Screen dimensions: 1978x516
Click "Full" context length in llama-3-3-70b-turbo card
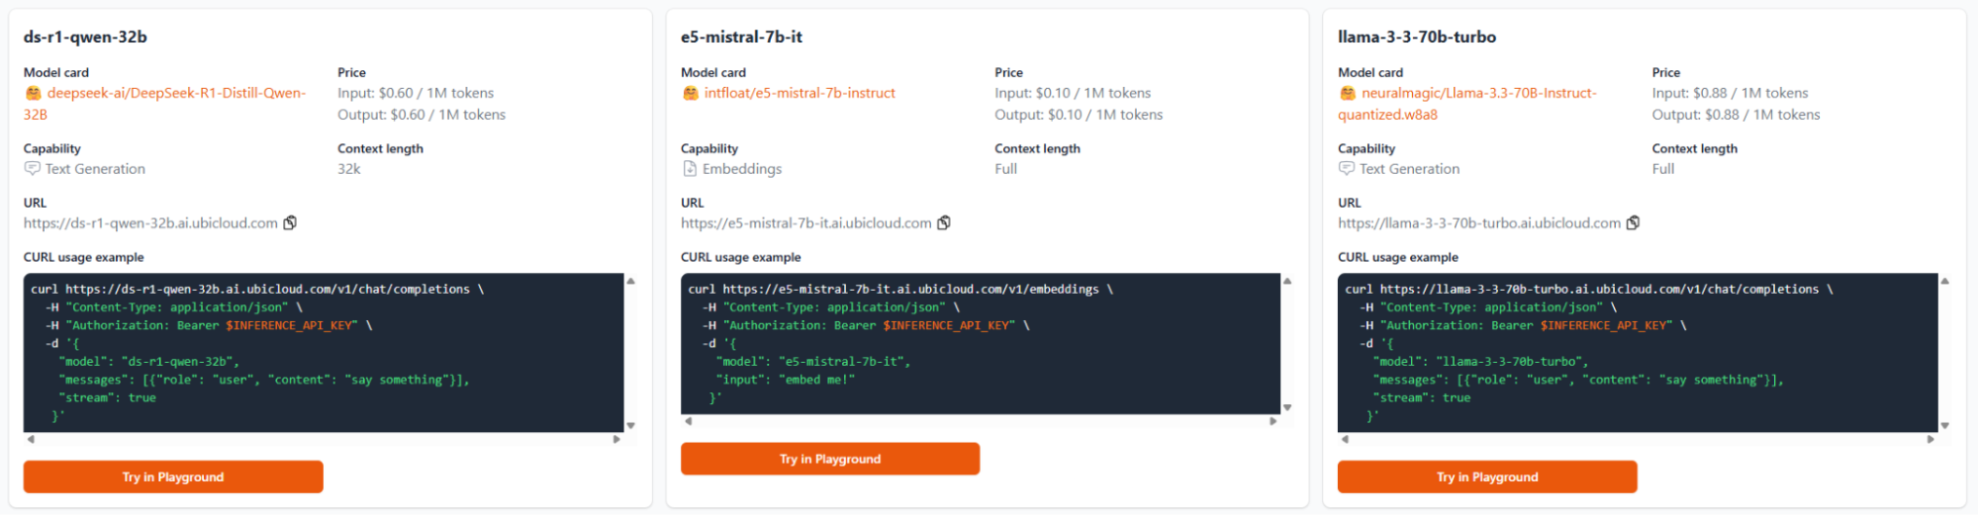pos(1662,169)
